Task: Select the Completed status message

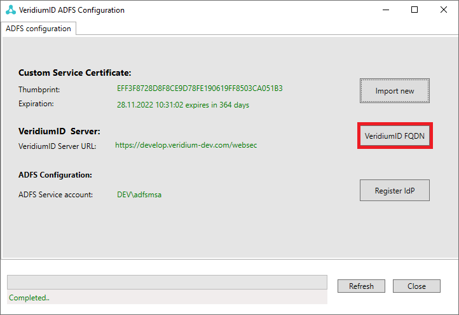Action: click(28, 298)
